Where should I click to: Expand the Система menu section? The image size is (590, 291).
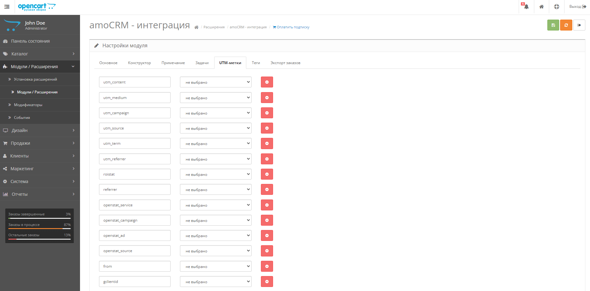pos(40,181)
